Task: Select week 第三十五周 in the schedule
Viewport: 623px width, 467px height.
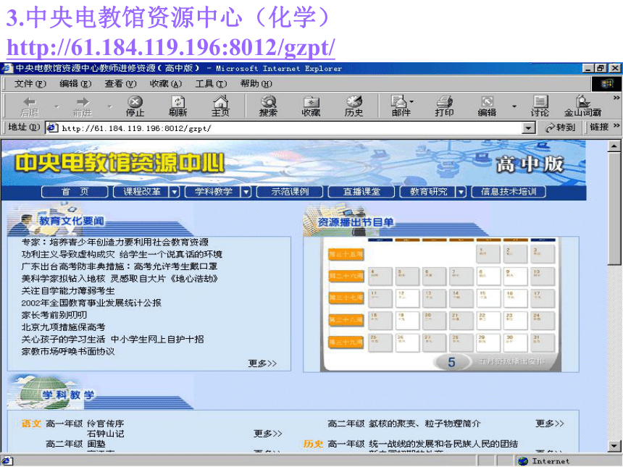Action: (x=346, y=254)
